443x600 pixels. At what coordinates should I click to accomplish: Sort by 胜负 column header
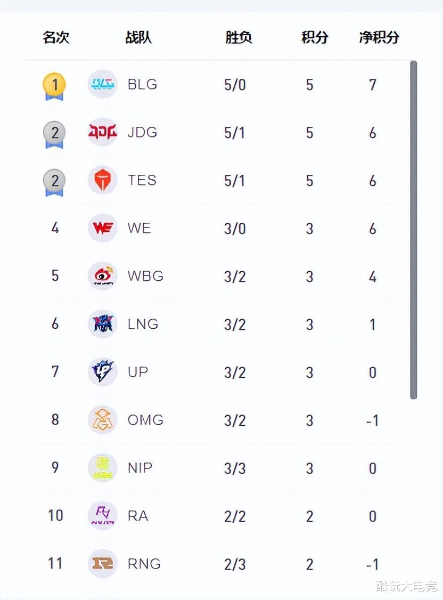tap(239, 37)
